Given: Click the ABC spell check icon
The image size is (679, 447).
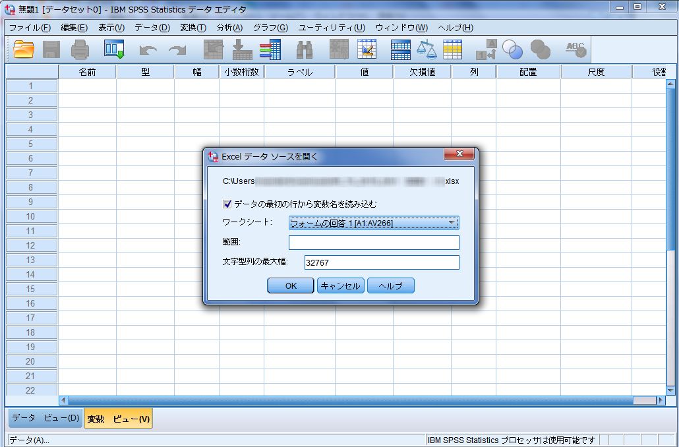Looking at the screenshot, I should coord(576,49).
